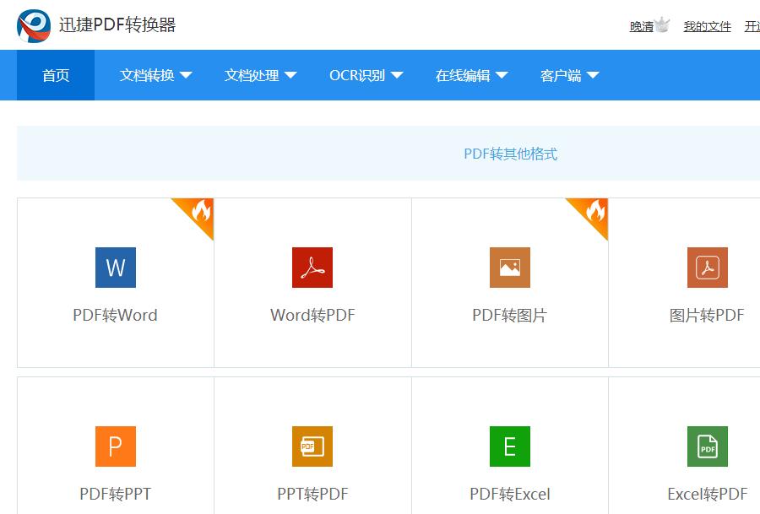Expand the 在线编辑 dropdown arrow
This screenshot has height=514, width=760.
(502, 75)
